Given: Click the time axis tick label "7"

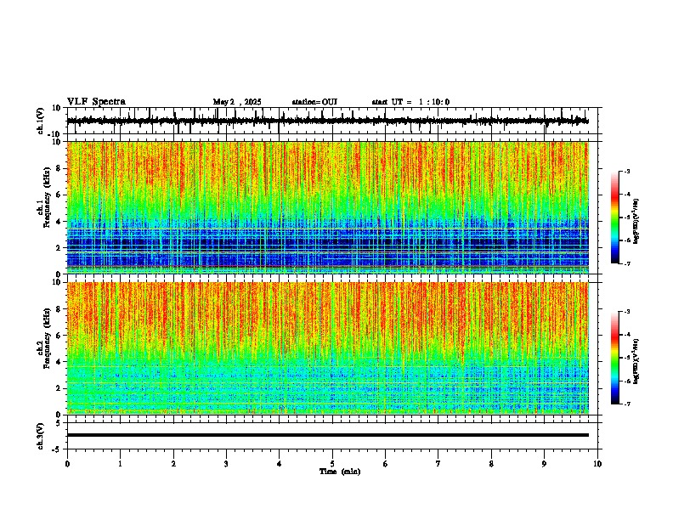Looking at the screenshot, I should 438,464.
